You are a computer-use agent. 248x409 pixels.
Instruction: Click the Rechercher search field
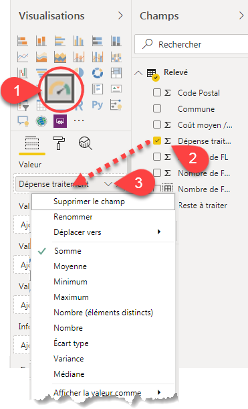191,44
